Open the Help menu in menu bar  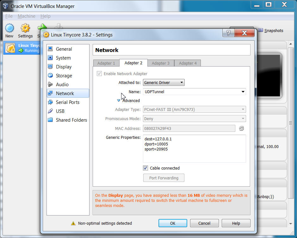point(46,16)
